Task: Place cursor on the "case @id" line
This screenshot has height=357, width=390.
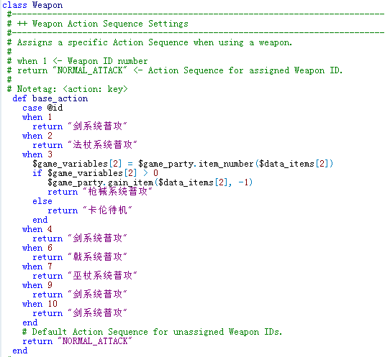Action: click(x=42, y=108)
